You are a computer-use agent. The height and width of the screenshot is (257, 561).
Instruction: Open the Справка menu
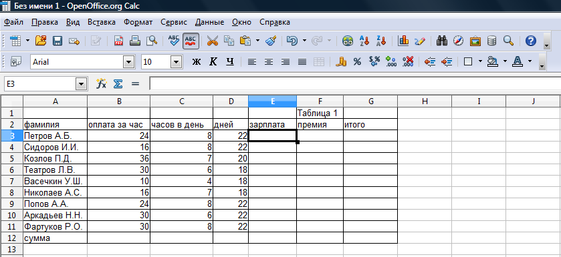coord(275,22)
